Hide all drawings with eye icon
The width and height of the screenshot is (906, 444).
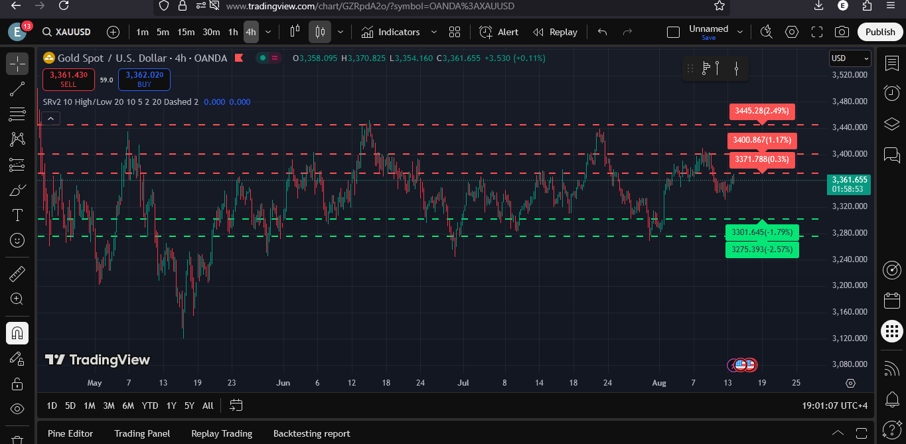pyautogui.click(x=17, y=409)
